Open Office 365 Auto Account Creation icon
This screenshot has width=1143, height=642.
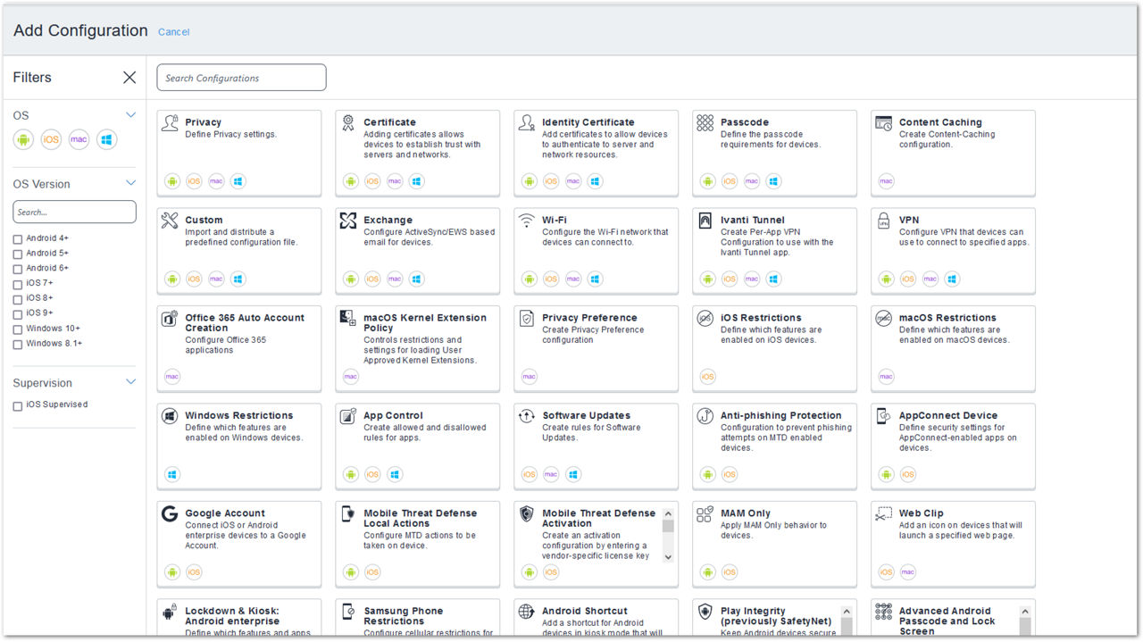pyautogui.click(x=170, y=319)
